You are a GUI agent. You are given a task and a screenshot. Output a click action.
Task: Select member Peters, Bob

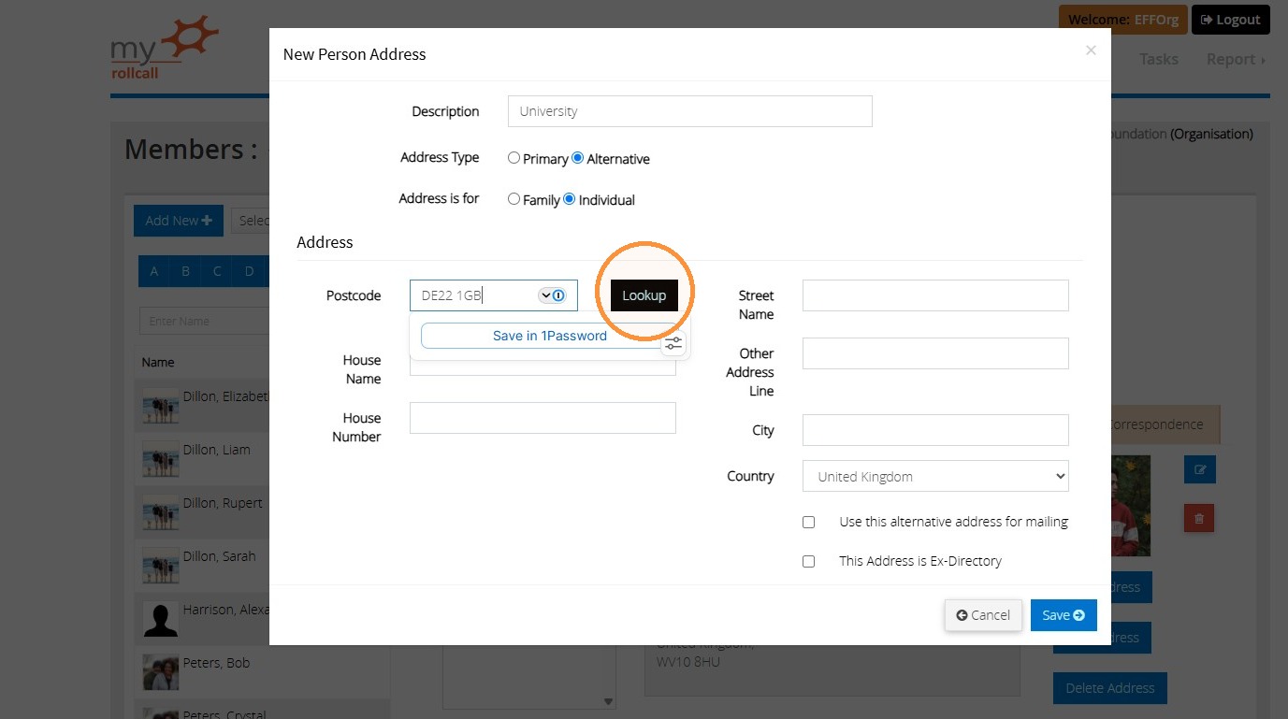coord(217,663)
